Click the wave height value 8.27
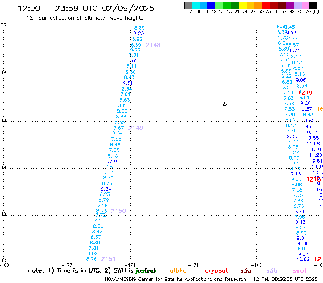 pos(294,152)
